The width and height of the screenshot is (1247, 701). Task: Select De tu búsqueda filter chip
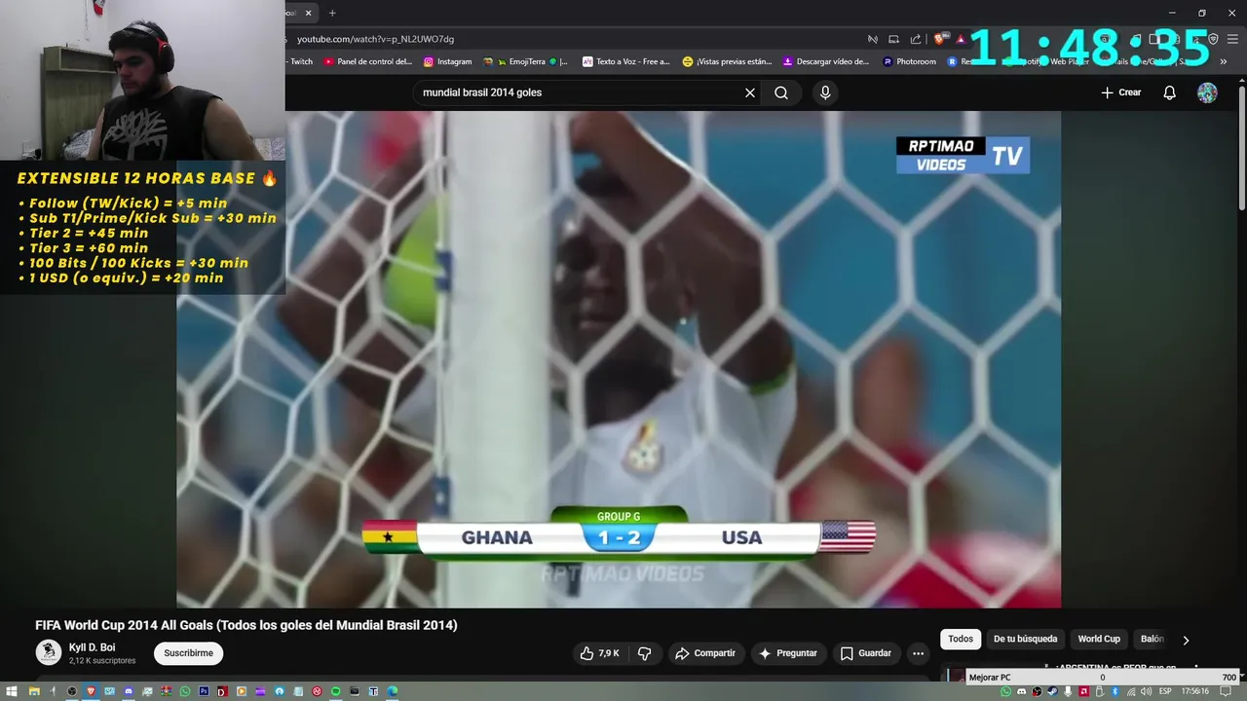1025,639
